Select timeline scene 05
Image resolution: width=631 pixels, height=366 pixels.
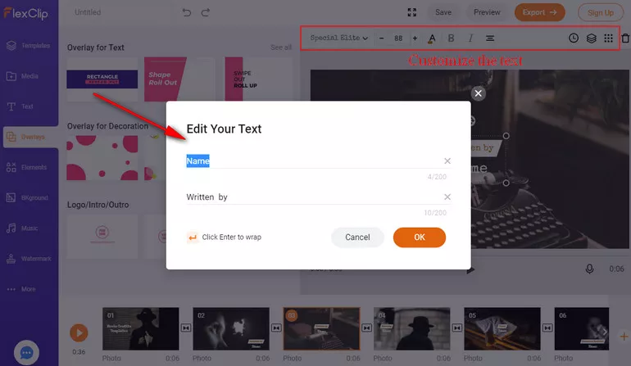[x=502, y=329]
